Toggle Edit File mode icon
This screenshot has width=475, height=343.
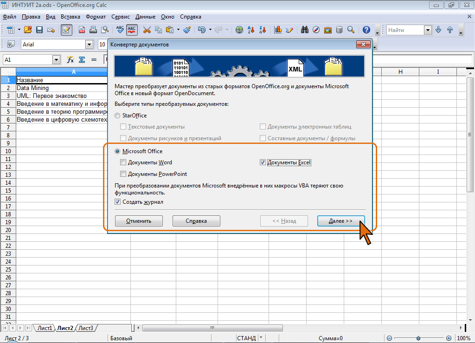(x=66, y=30)
